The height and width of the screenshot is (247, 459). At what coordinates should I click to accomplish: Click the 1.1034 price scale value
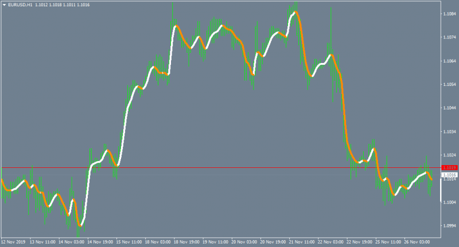tap(449, 132)
